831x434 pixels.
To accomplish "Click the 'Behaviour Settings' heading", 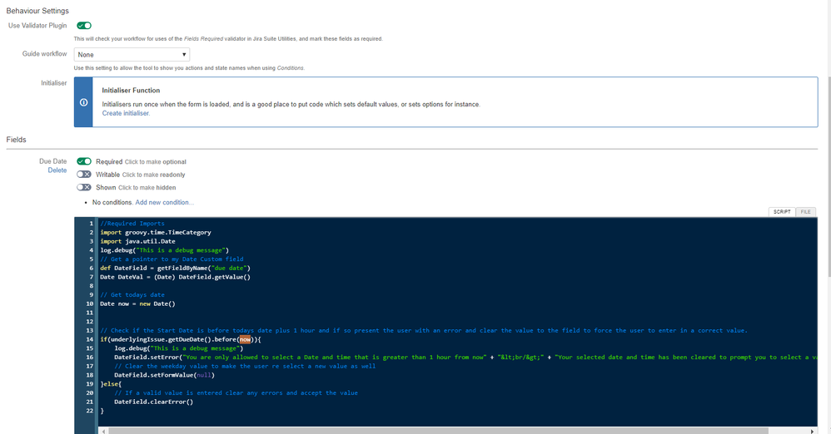I will pyautogui.click(x=37, y=11).
